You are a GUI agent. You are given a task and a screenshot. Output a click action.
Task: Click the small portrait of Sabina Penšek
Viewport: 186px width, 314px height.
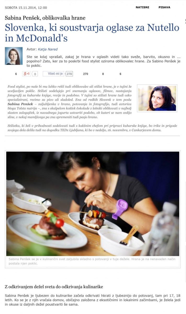(x=157, y=98)
